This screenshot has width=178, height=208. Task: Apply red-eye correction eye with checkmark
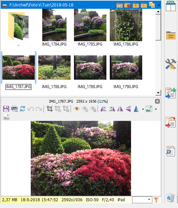pos(85,109)
